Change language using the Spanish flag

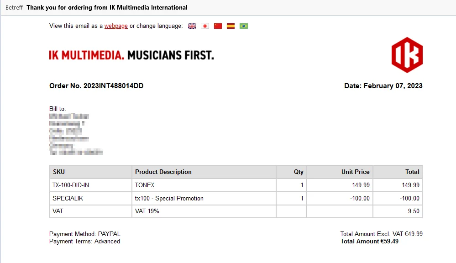click(231, 26)
